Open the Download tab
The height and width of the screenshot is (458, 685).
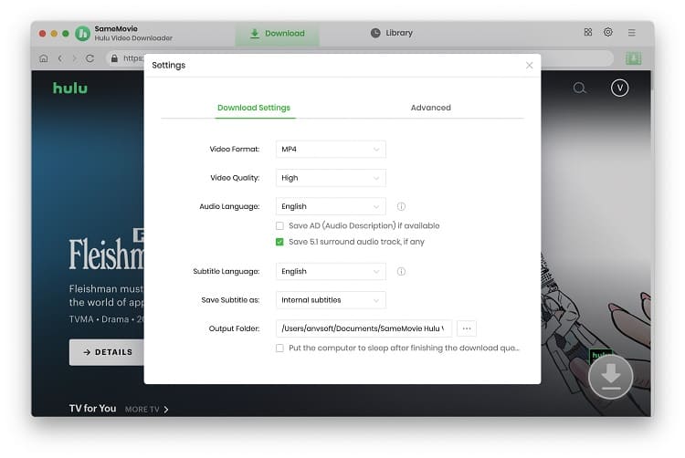click(278, 34)
